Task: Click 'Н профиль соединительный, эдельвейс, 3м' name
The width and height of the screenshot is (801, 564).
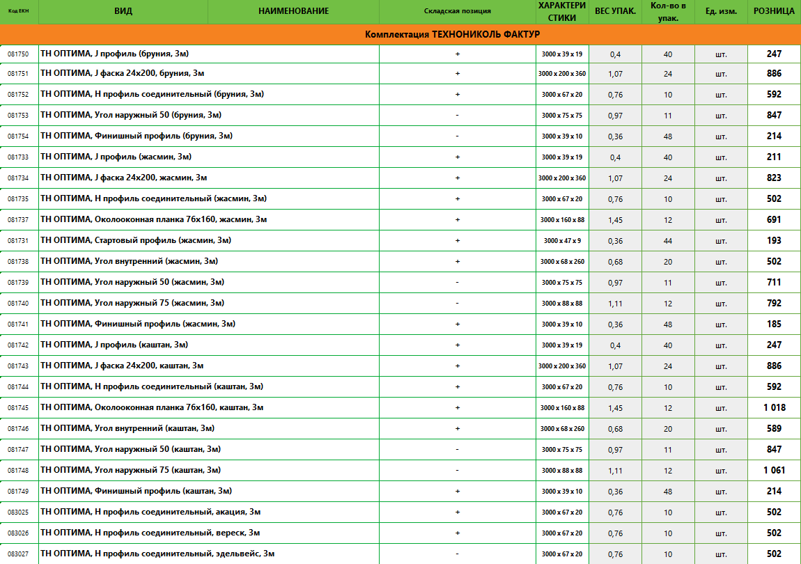Action: coord(185,554)
